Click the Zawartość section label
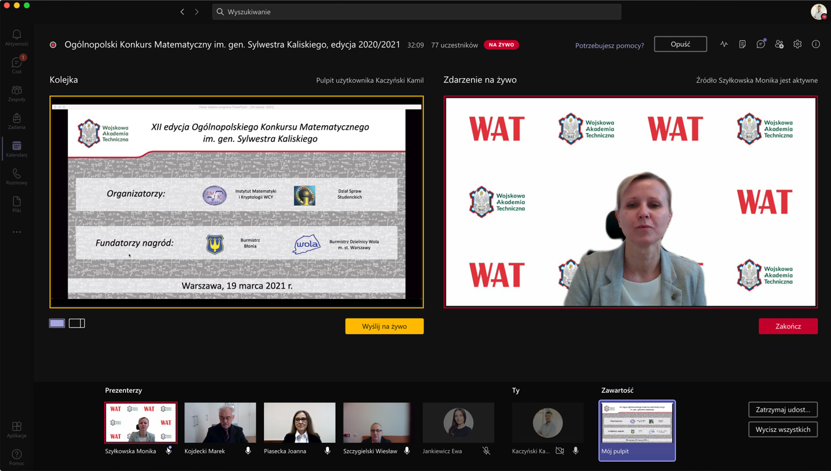The image size is (831, 471). 617,390
